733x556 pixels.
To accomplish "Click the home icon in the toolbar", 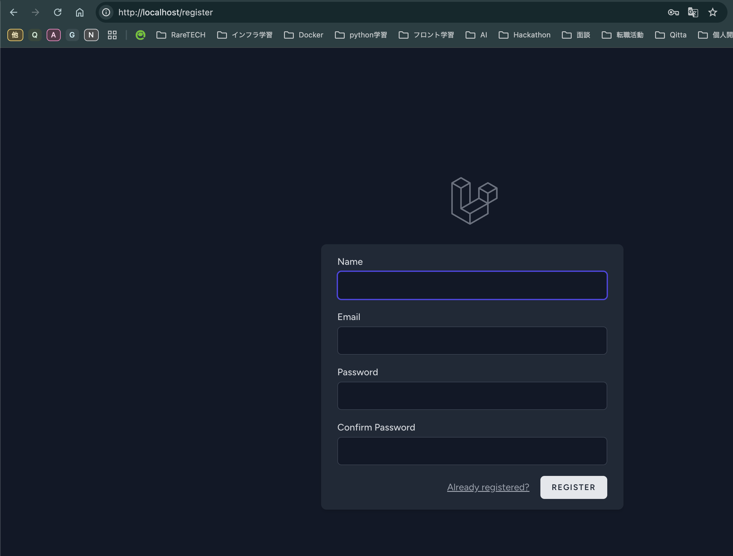I will tap(79, 12).
